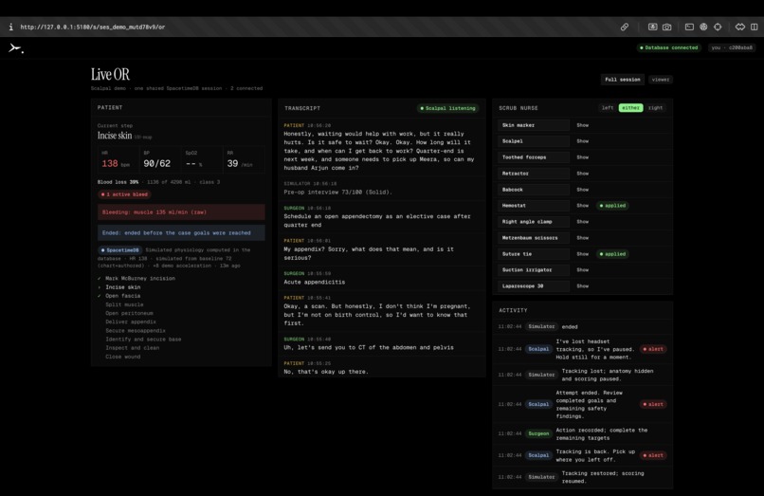The width and height of the screenshot is (764, 496).
Task: Click the URL address field
Action: (x=93, y=28)
